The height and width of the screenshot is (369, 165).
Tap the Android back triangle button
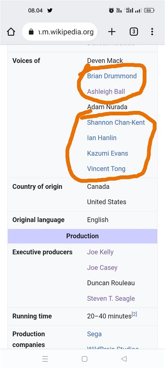(124, 359)
